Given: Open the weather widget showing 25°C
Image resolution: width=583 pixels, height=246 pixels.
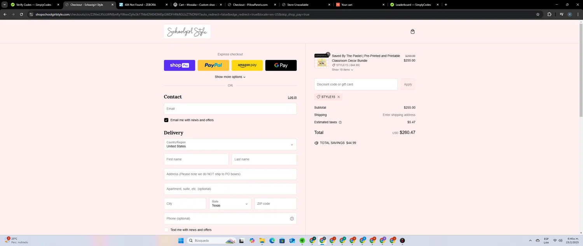Looking at the screenshot, I should click(16, 241).
